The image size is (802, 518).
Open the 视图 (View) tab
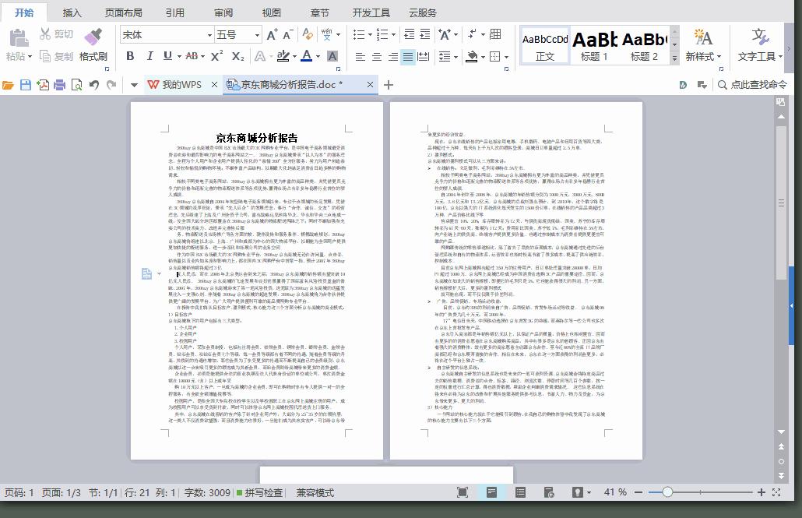pyautogui.click(x=272, y=12)
